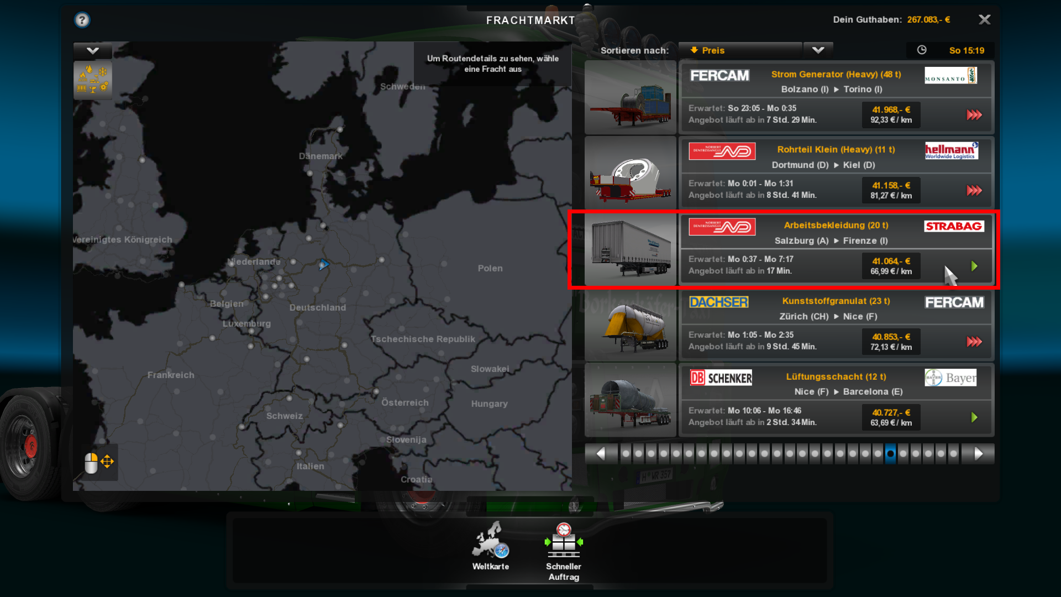Select the first page dot in pager
Image resolution: width=1061 pixels, height=597 pixels.
pyautogui.click(x=626, y=454)
